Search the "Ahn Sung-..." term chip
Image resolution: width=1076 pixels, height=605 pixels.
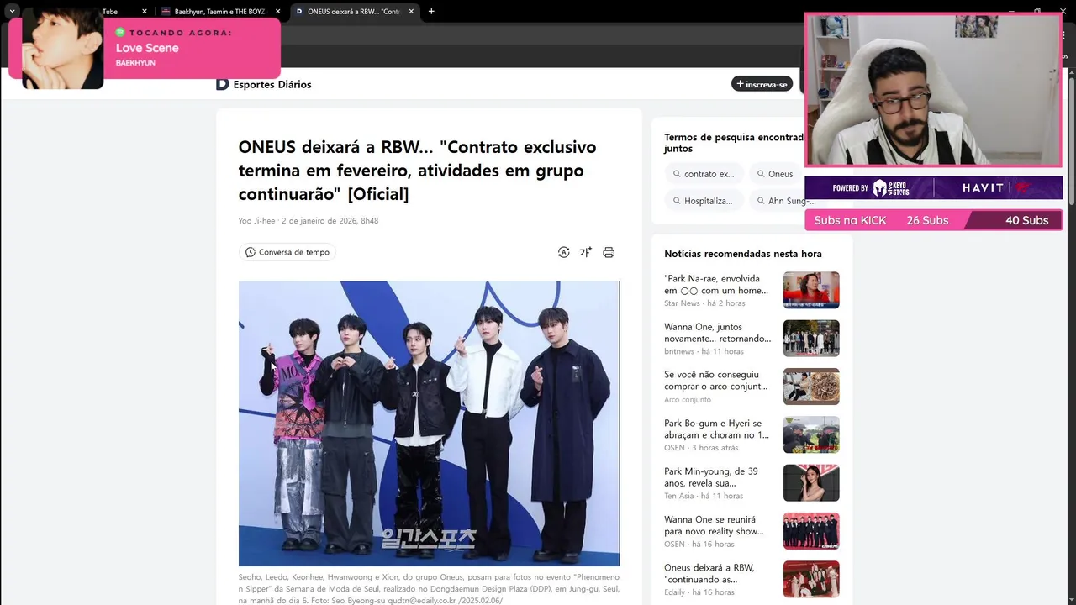coord(786,201)
